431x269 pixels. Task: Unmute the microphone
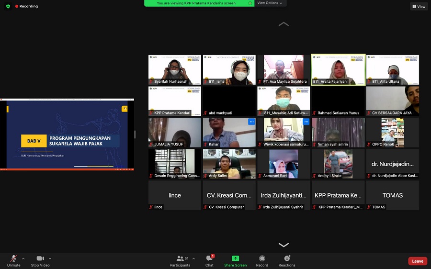[13, 258]
